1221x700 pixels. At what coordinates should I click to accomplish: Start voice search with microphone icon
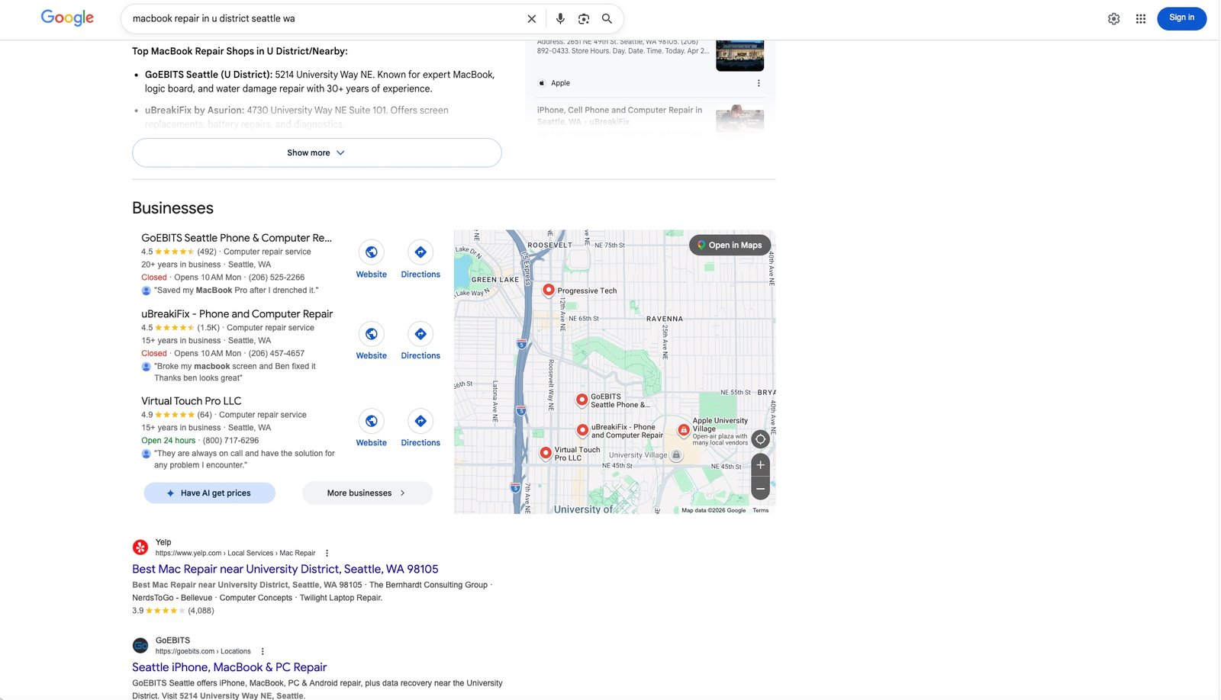click(x=560, y=18)
